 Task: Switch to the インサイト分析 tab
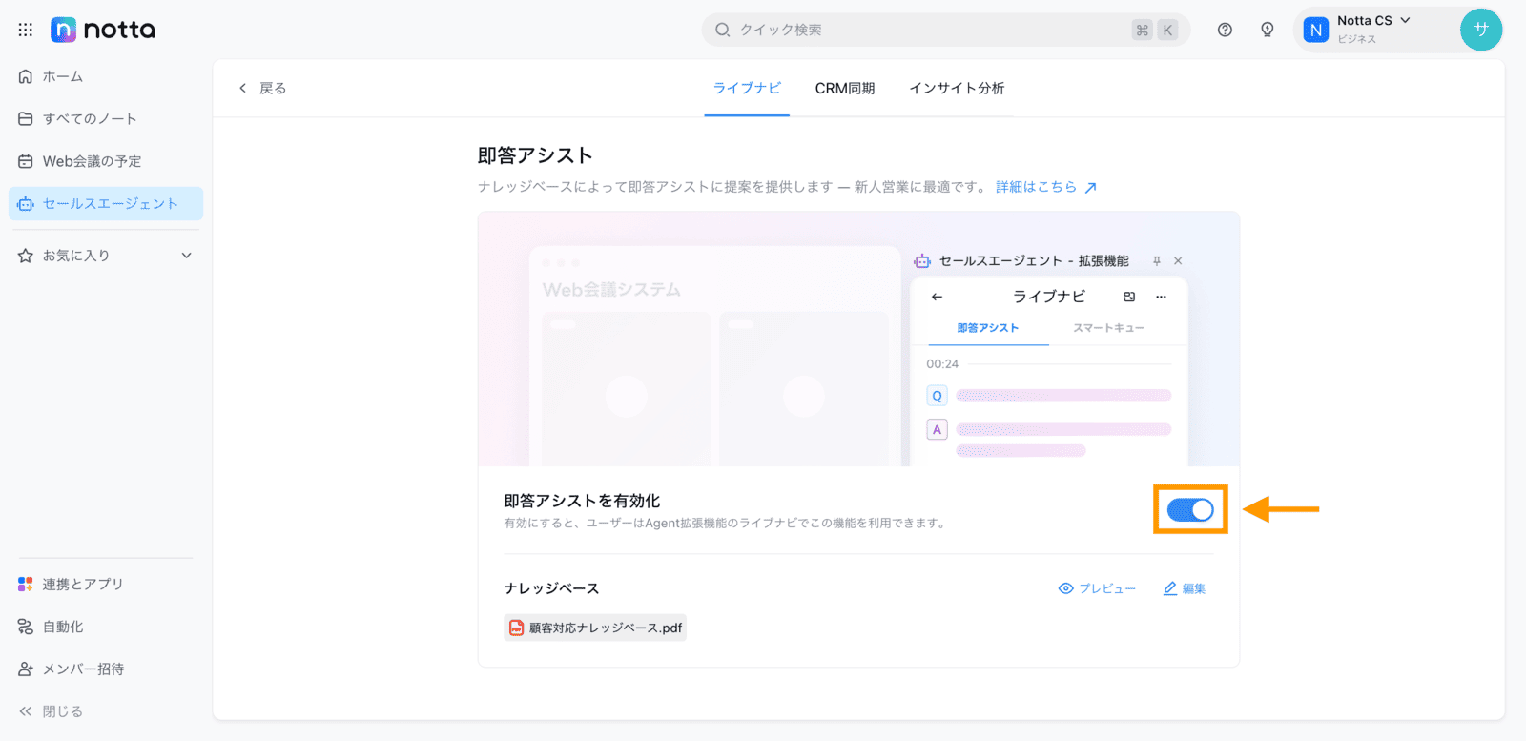[x=957, y=88]
